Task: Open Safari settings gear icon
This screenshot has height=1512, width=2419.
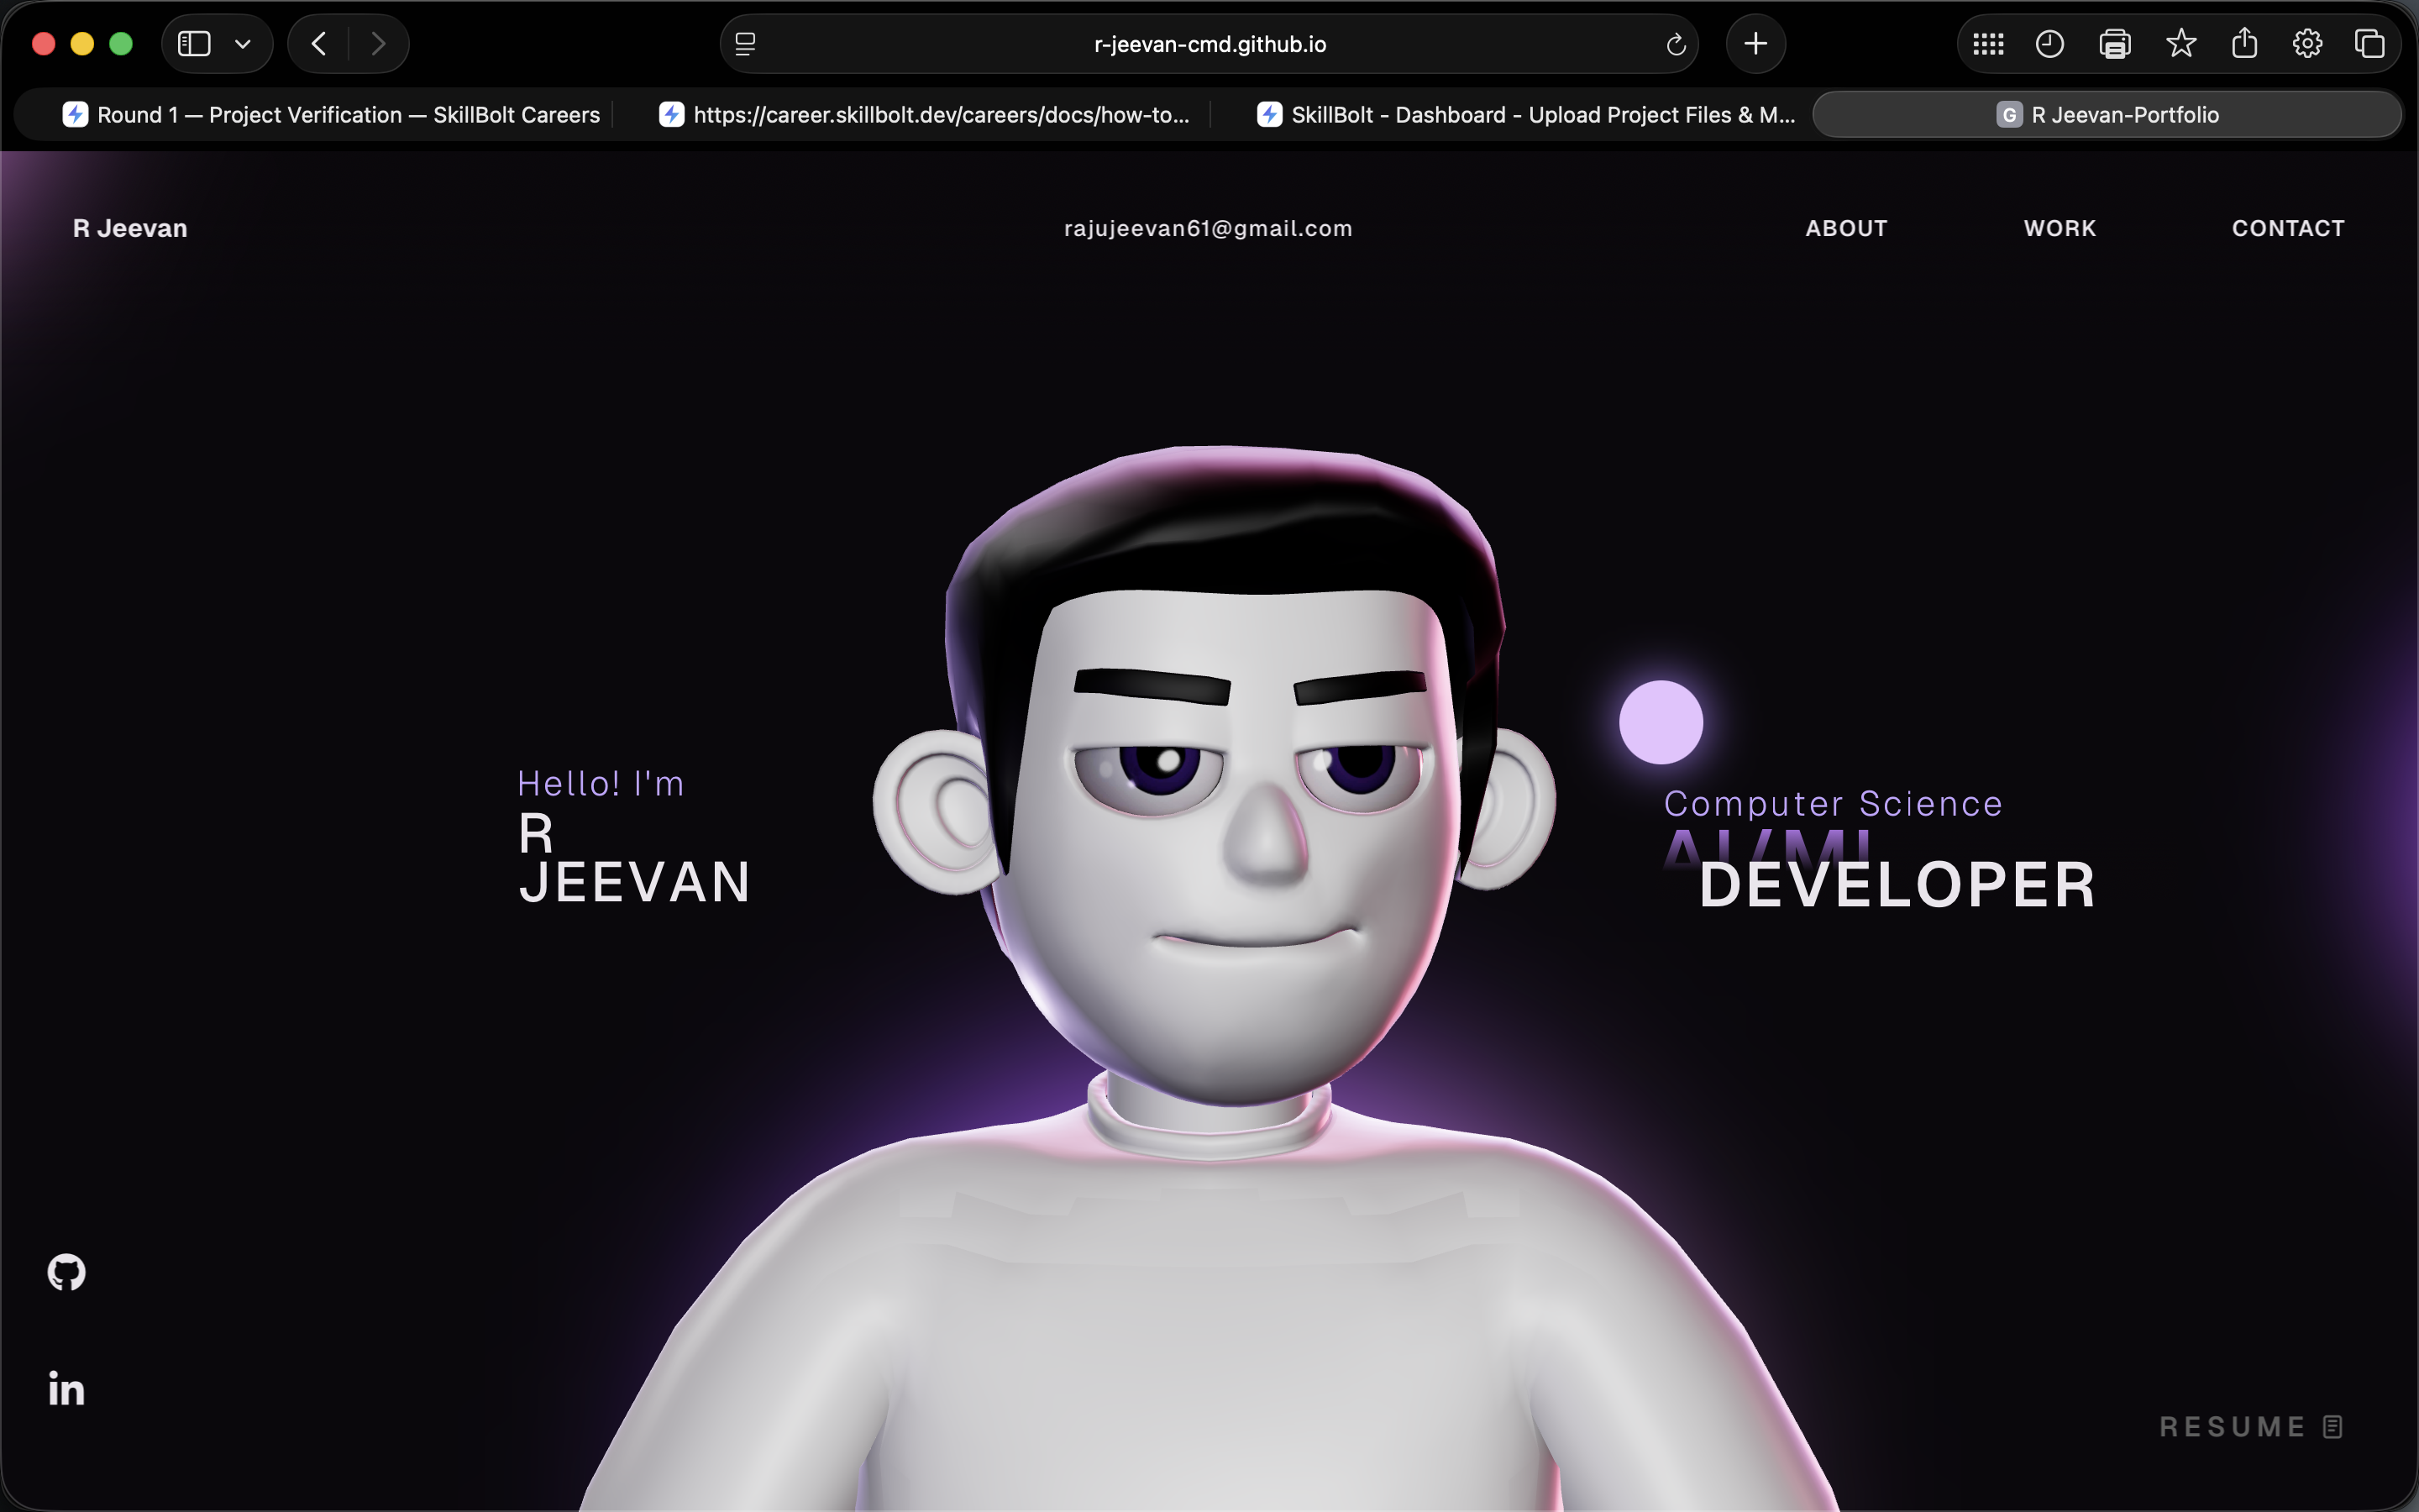Action: [x=2307, y=44]
